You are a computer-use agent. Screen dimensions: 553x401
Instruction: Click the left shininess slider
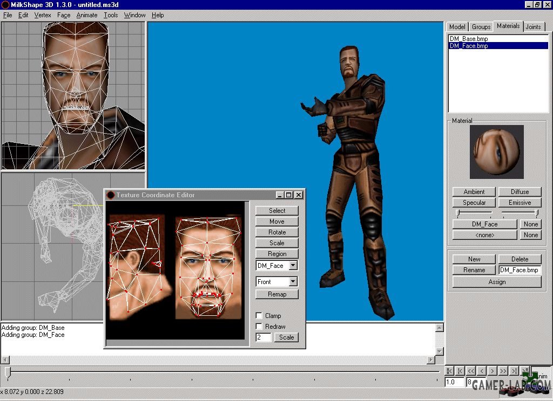[458, 213]
